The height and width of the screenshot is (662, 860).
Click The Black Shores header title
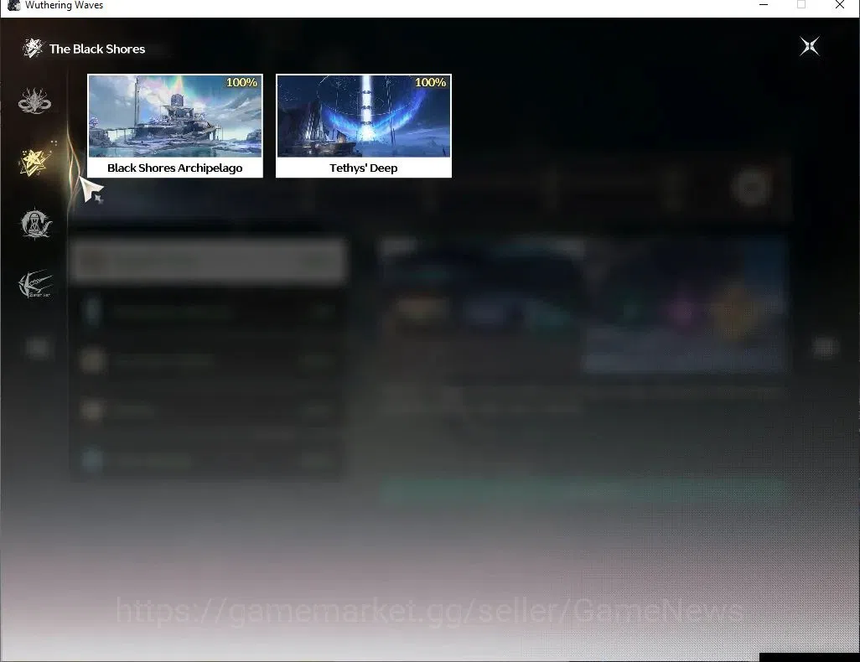point(97,49)
